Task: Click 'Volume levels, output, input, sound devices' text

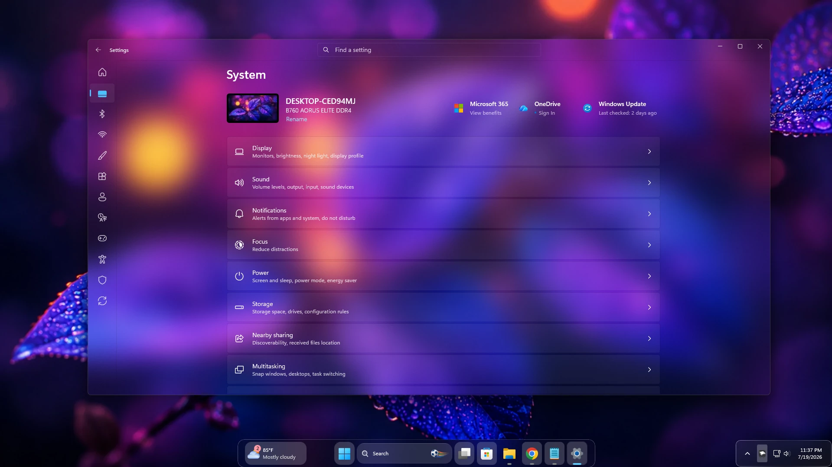Action: 303,187
